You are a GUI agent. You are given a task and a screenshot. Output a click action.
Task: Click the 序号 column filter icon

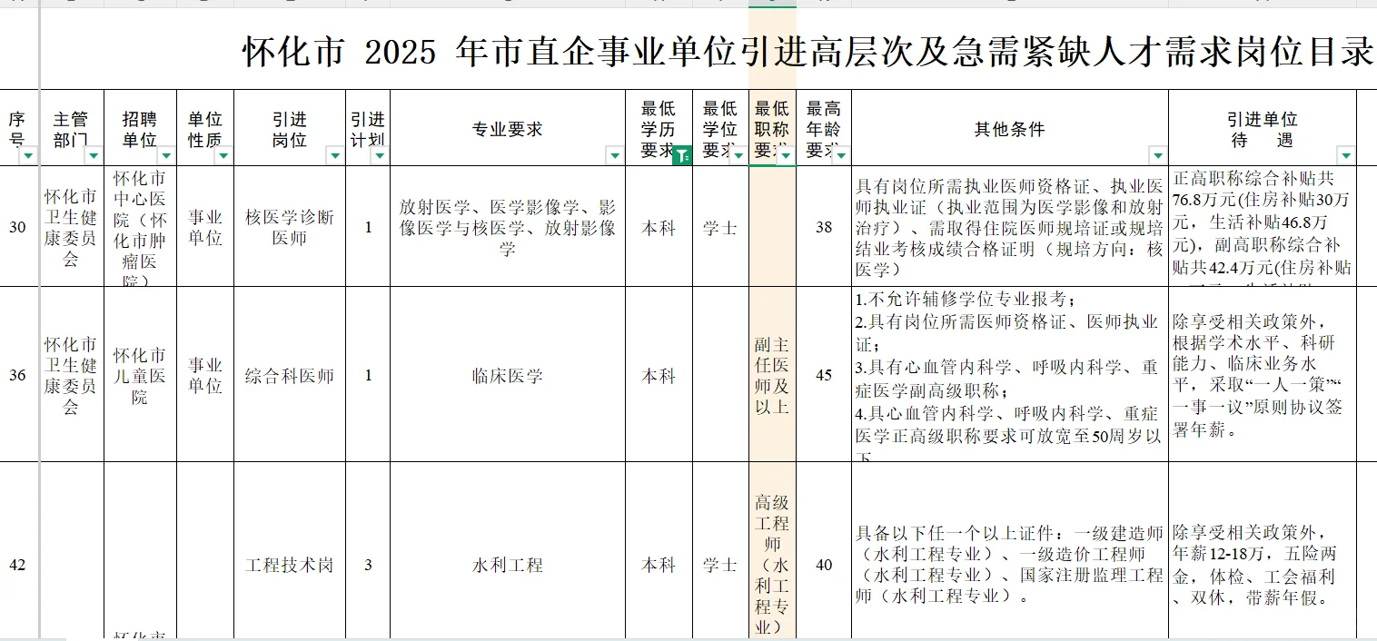(28, 156)
